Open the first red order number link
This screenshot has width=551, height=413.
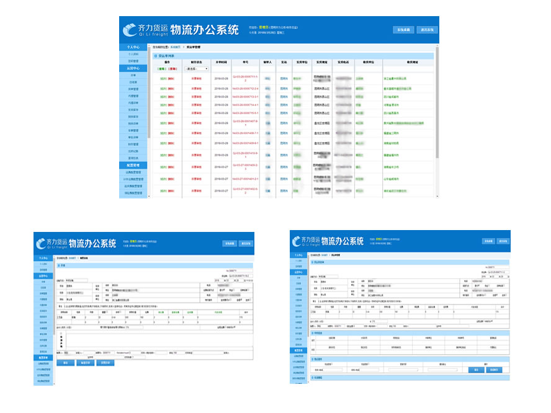click(x=244, y=79)
